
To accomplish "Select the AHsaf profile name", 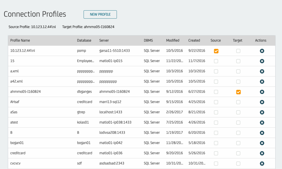I will coord(15,102).
